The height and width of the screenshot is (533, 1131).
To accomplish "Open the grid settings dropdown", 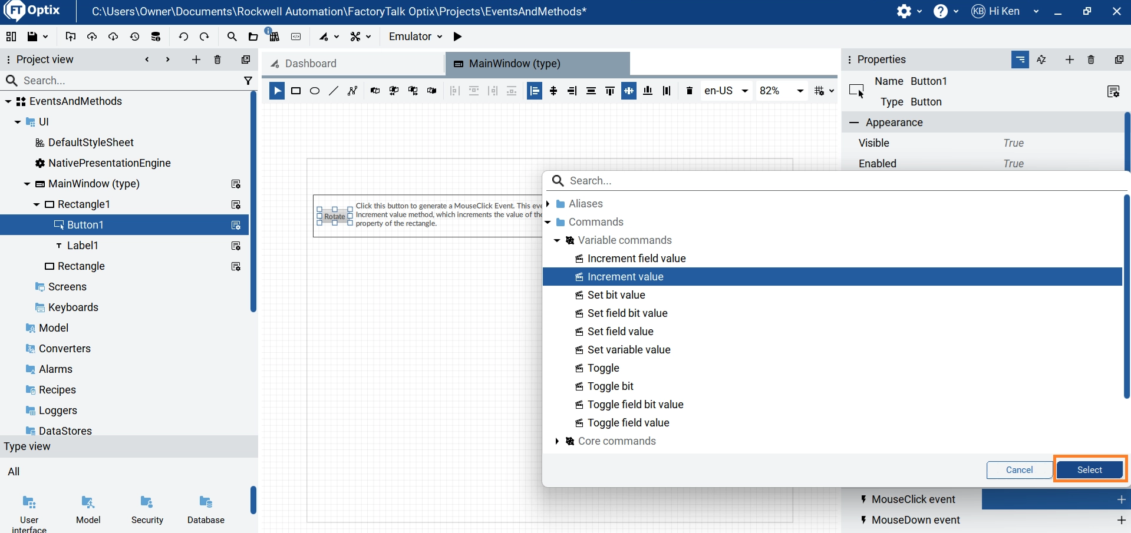I will click(x=824, y=91).
